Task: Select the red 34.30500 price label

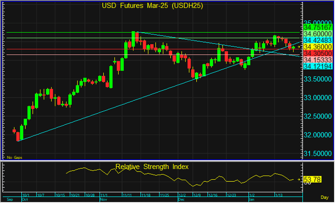Action: coord(318,53)
